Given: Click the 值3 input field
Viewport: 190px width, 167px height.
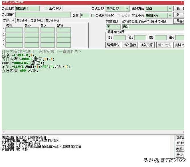Looking at the screenshot, I should click(x=161, y=38).
